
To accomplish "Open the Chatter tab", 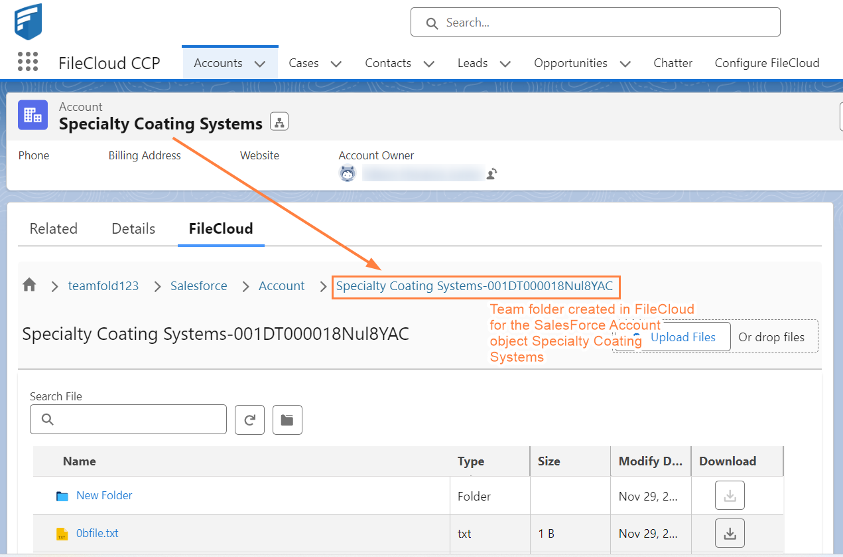I will click(x=673, y=62).
